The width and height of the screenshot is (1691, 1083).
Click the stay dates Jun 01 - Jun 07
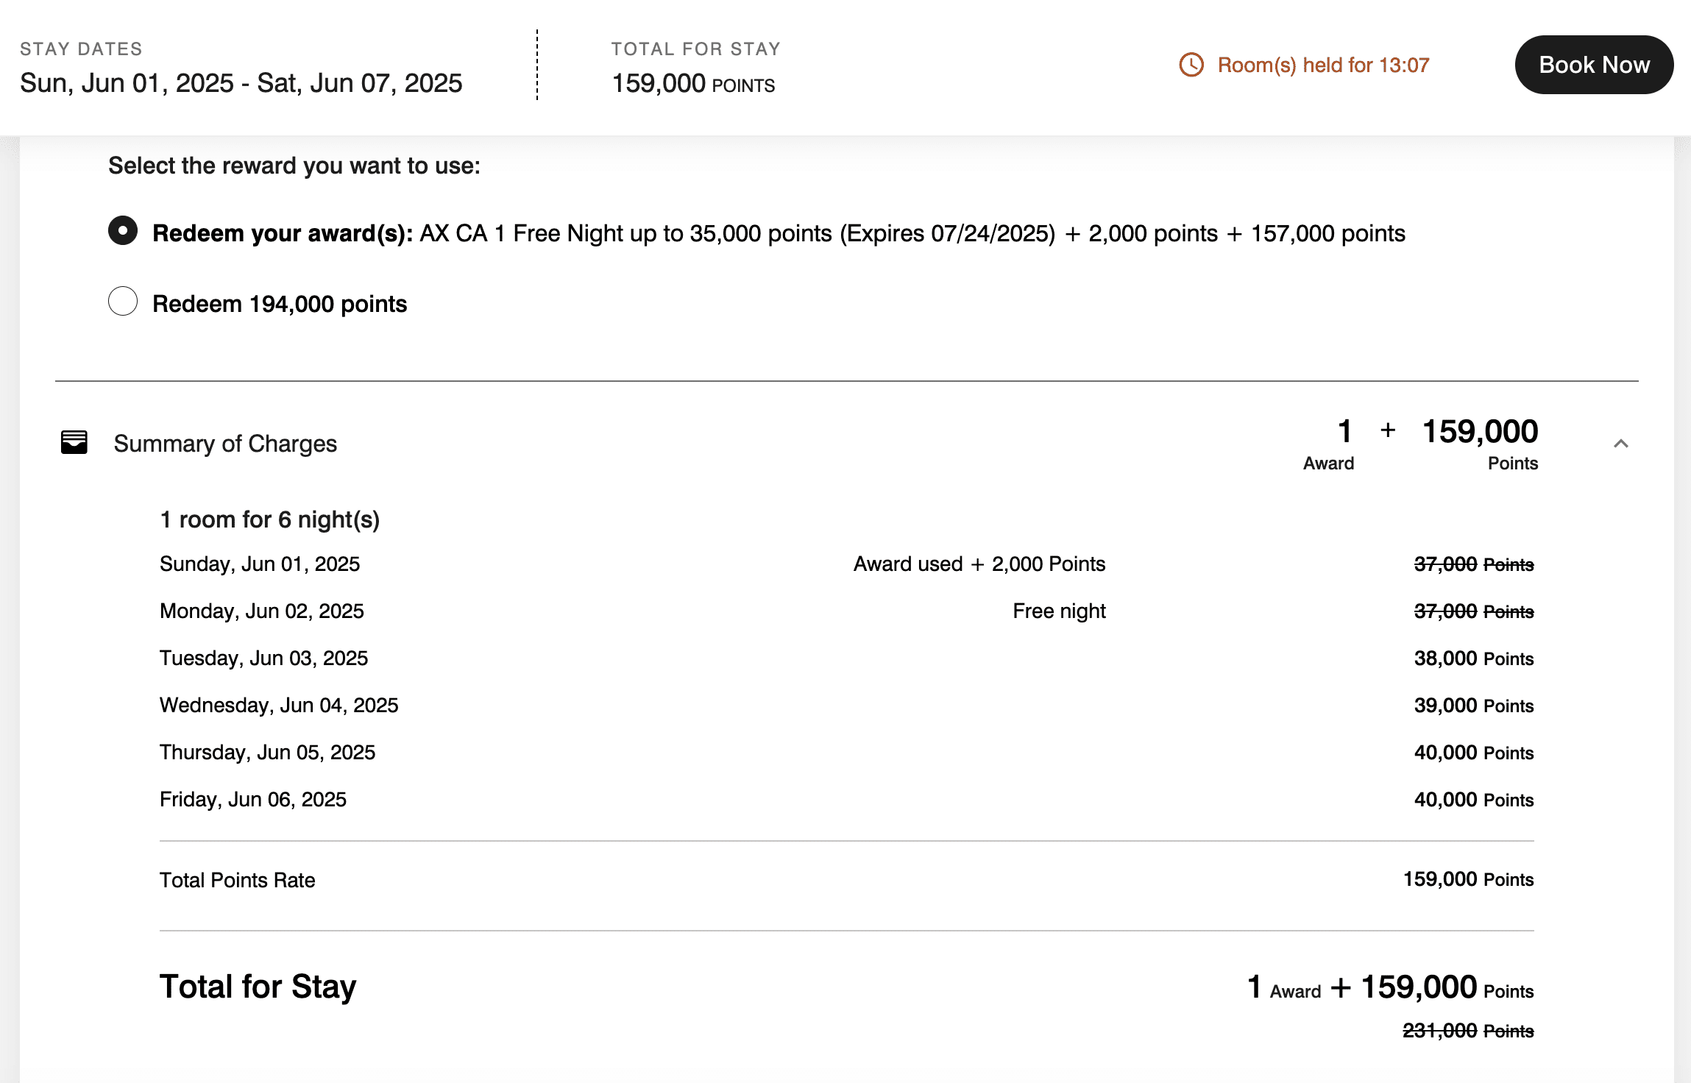click(x=241, y=83)
